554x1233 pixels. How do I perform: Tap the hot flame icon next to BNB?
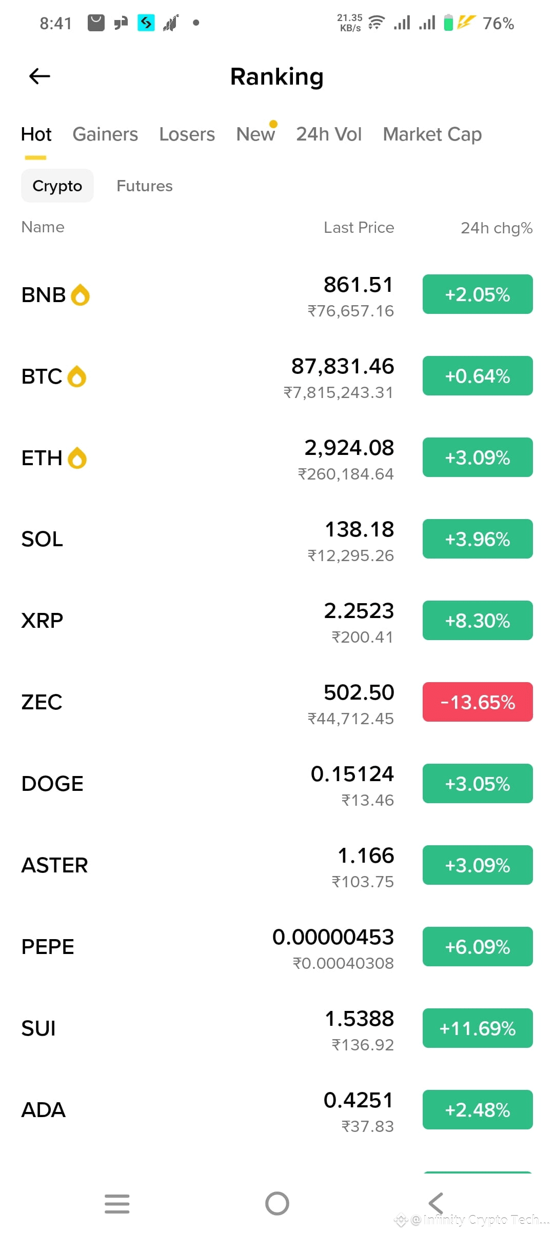[80, 295]
